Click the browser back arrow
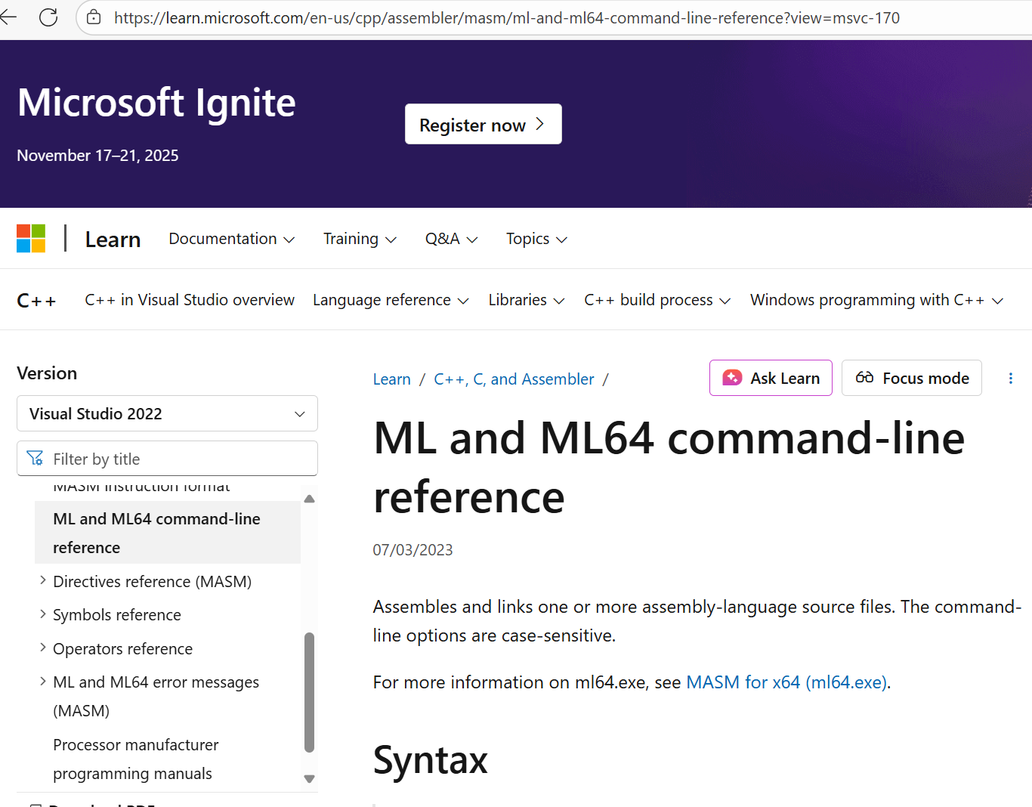Image resolution: width=1032 pixels, height=807 pixels. pyautogui.click(x=8, y=17)
